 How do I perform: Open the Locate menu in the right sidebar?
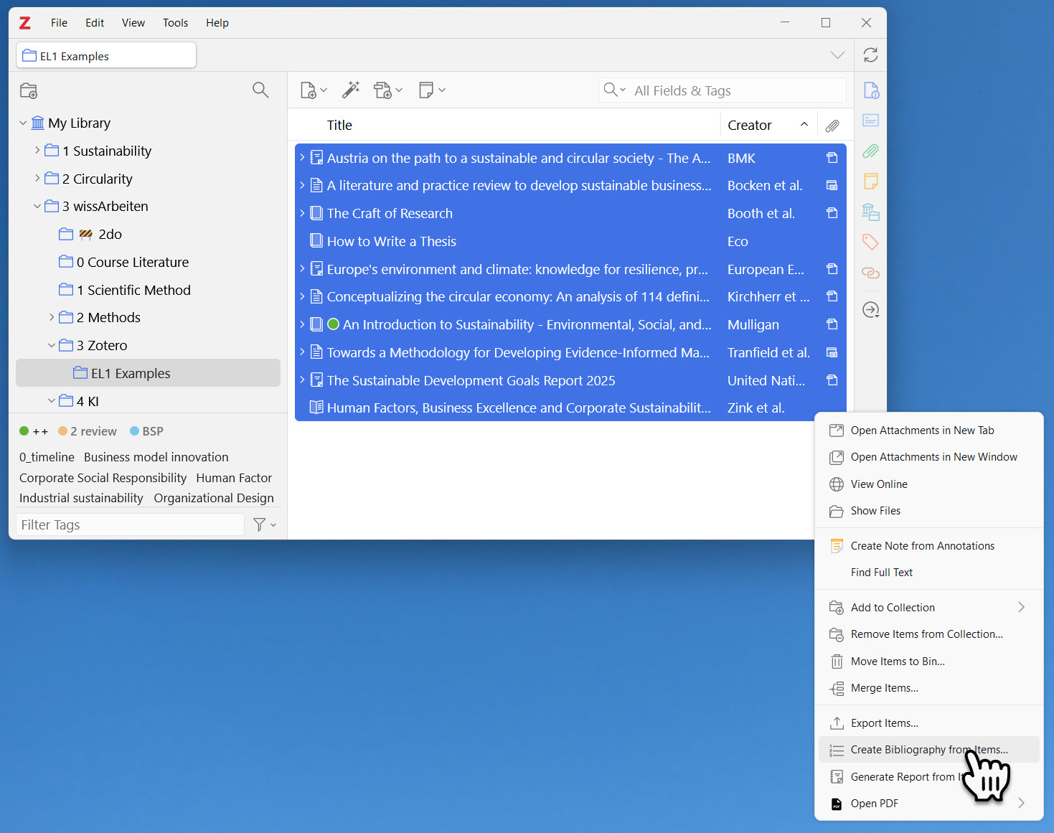(x=870, y=310)
